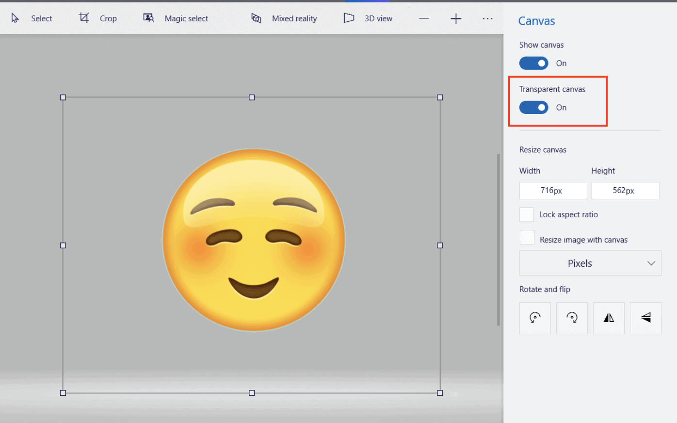Click the 'Magic select' toolbar label
677x423 pixels.
tap(186, 18)
